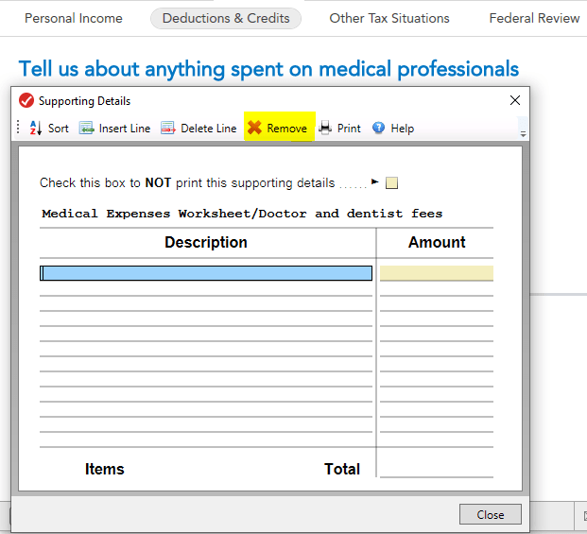Close Supporting Details with the X
The height and width of the screenshot is (534, 587).
point(515,100)
